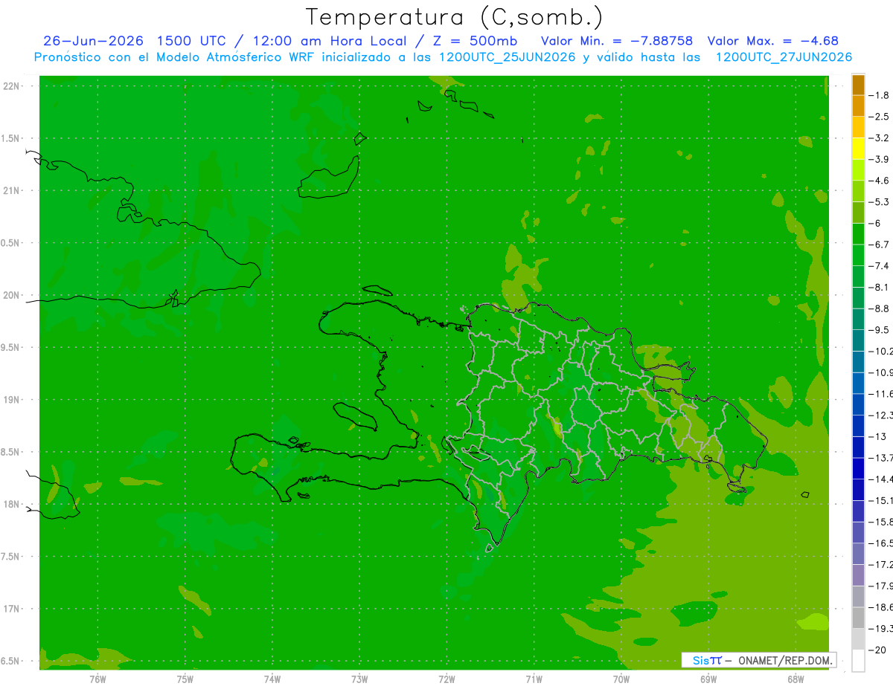Image resolution: width=893 pixels, height=689 pixels.
Task: Pick the white swatch beside the -20 label
Action: (x=858, y=660)
